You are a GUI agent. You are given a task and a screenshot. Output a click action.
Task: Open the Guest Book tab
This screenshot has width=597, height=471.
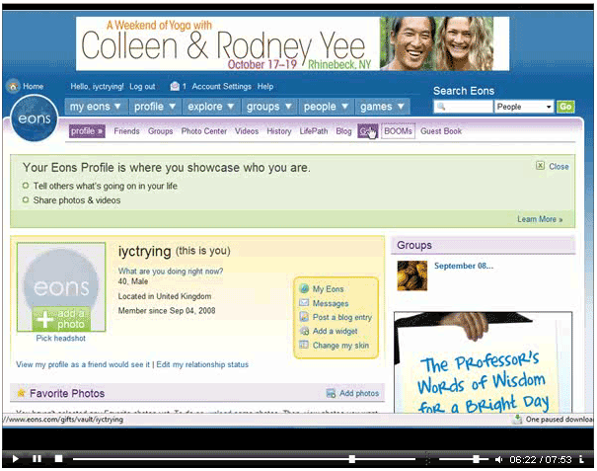(441, 131)
